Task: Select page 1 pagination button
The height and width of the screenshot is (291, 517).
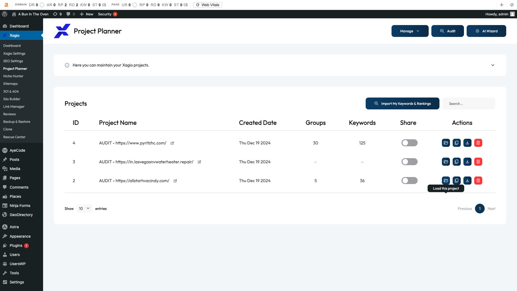Action: pos(480,209)
